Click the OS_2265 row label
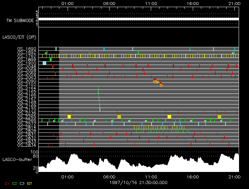This screenshot has width=249, height=189. coord(27,117)
